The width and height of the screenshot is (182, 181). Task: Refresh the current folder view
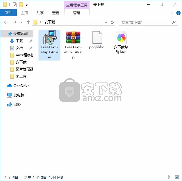[112, 22]
